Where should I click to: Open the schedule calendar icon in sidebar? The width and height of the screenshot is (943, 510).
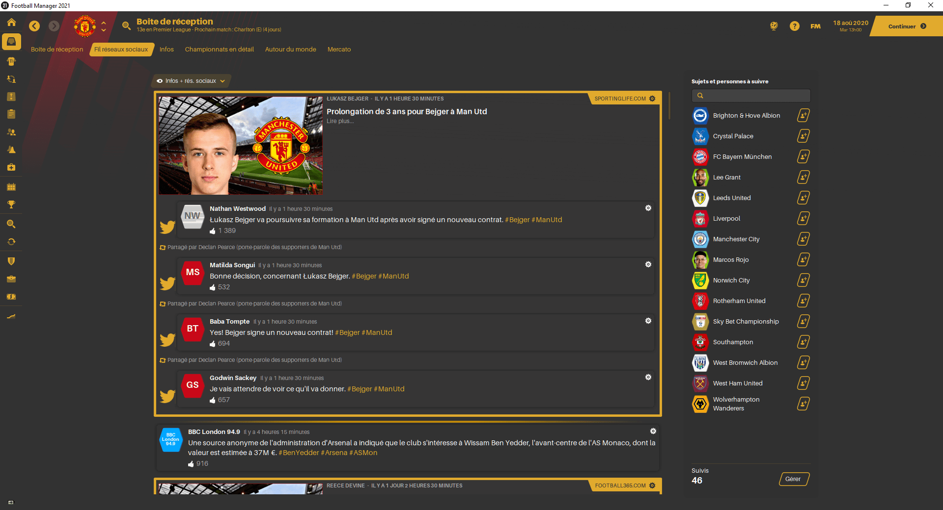point(11,187)
